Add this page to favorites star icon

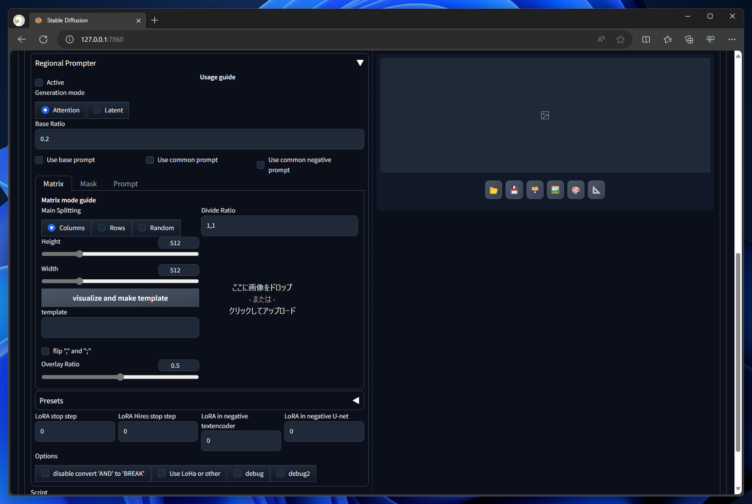(x=620, y=39)
